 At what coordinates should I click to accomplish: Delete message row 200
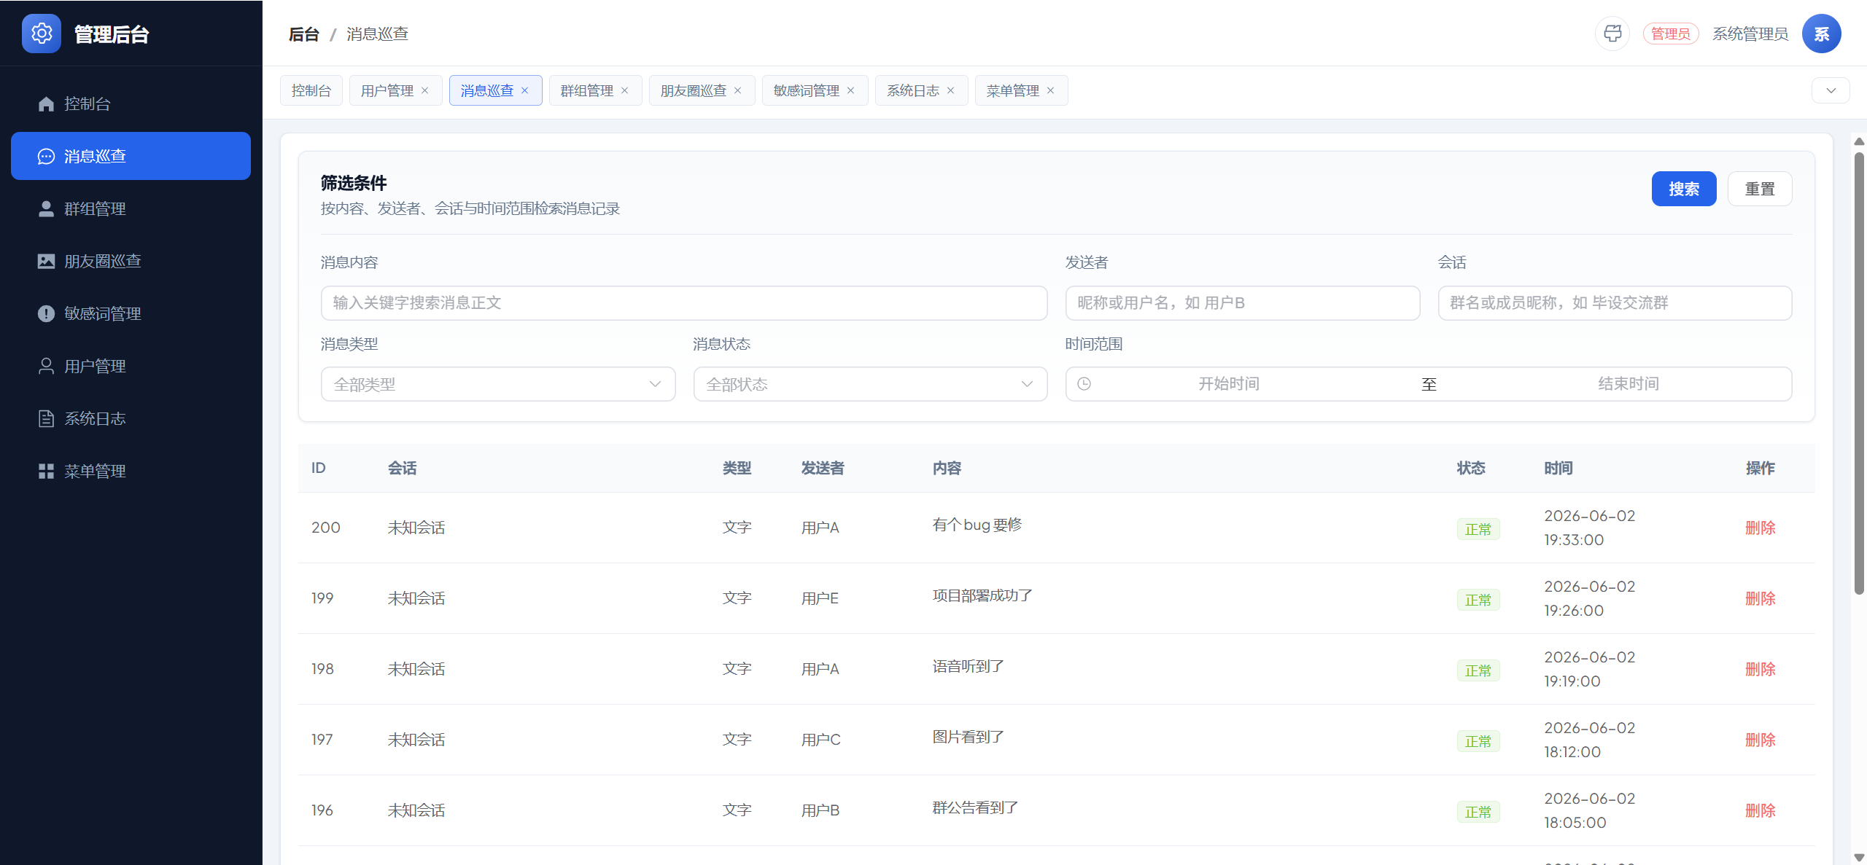point(1760,528)
